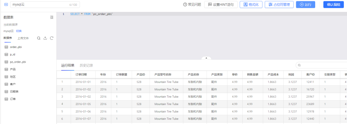
Task: Click the table icon next to 产品
Action: pyautogui.click(x=6, y=69)
